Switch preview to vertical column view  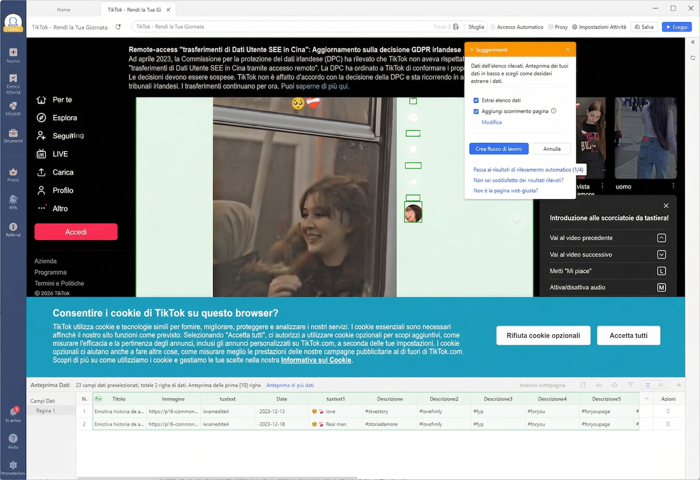tap(661, 385)
